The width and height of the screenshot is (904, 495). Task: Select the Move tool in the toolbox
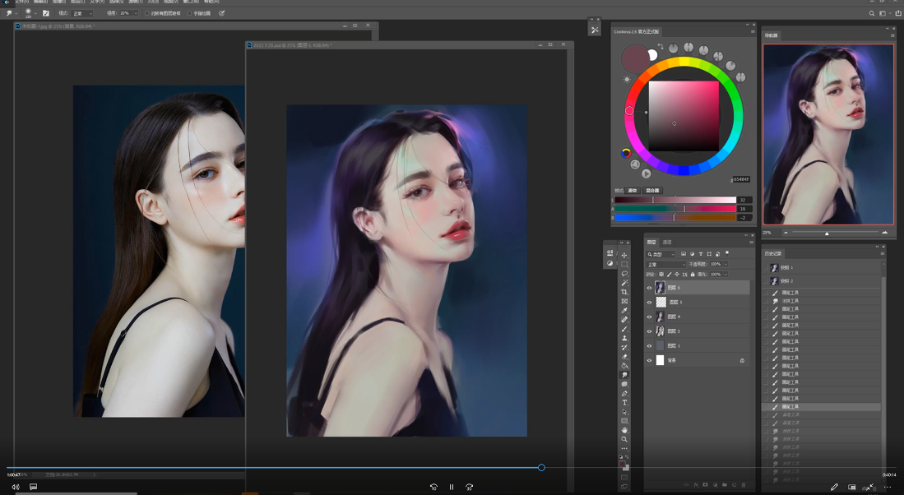[x=624, y=255]
